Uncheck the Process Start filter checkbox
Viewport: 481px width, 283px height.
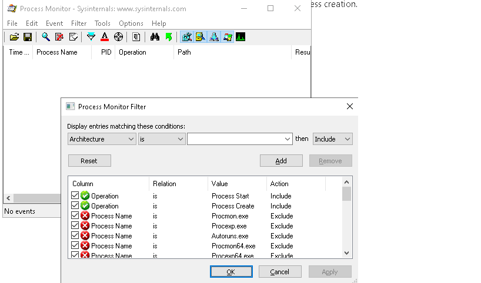tap(75, 195)
